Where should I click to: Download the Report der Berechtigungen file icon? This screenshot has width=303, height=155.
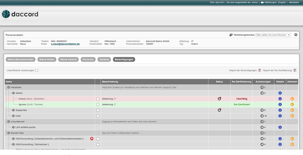(x=260, y=70)
